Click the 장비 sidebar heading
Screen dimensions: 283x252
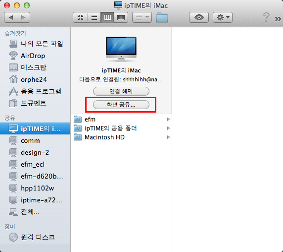click(x=10, y=227)
